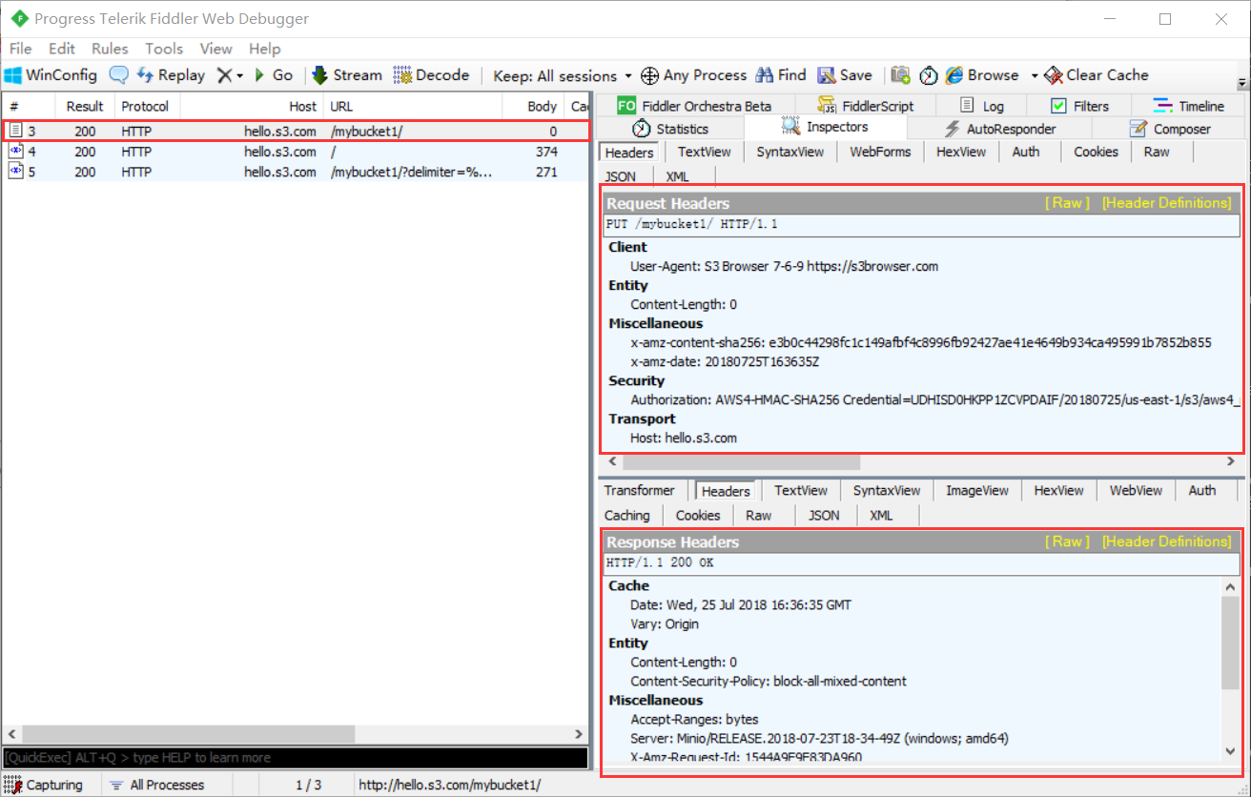
Task: Click Raw link in Request Headers
Action: (x=1066, y=202)
